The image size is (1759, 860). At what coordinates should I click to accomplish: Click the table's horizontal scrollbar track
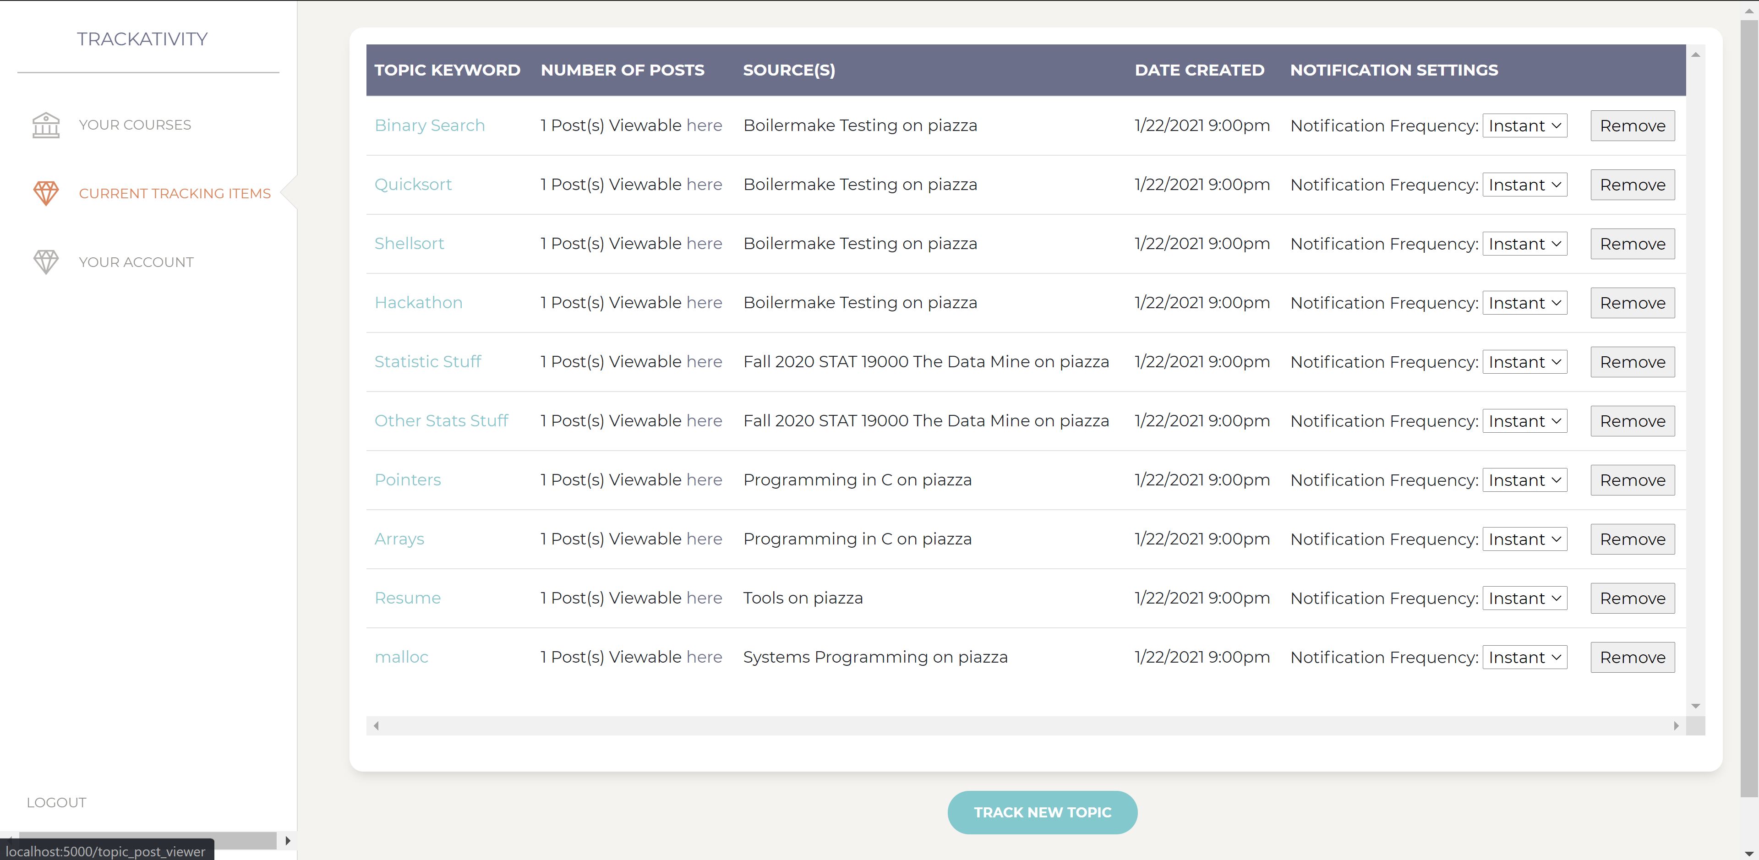(1024, 725)
